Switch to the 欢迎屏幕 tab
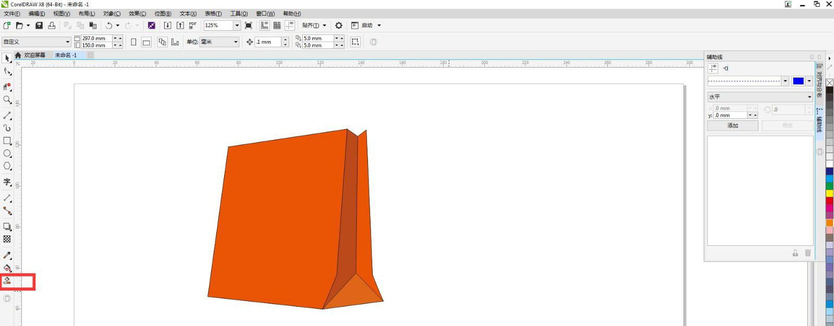The image size is (834, 326). coord(34,55)
